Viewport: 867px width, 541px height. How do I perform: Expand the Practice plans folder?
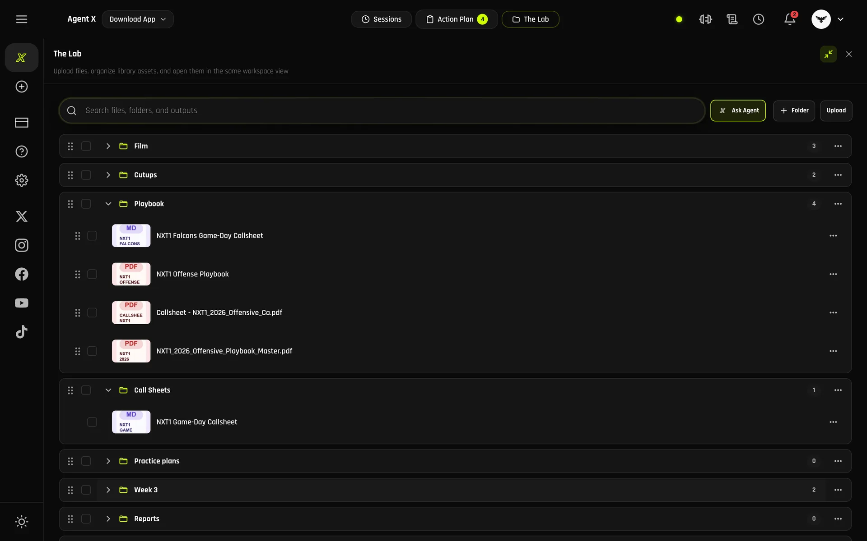tap(108, 461)
